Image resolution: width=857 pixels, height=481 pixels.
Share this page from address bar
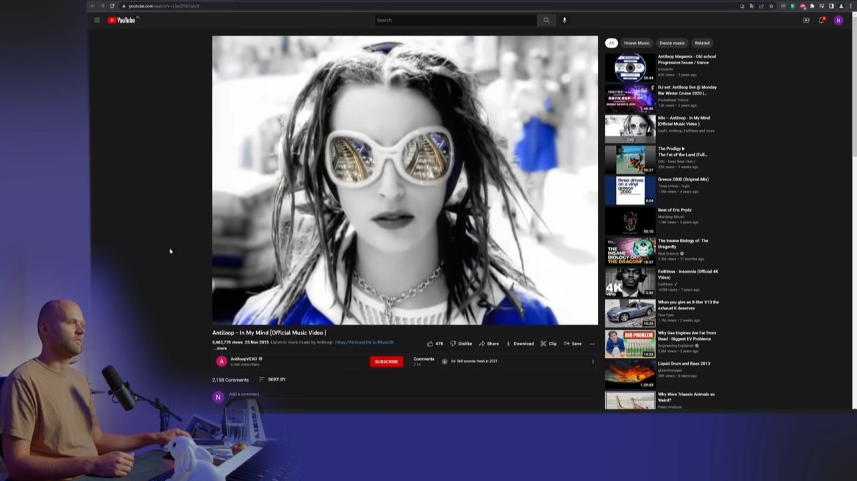click(x=761, y=6)
